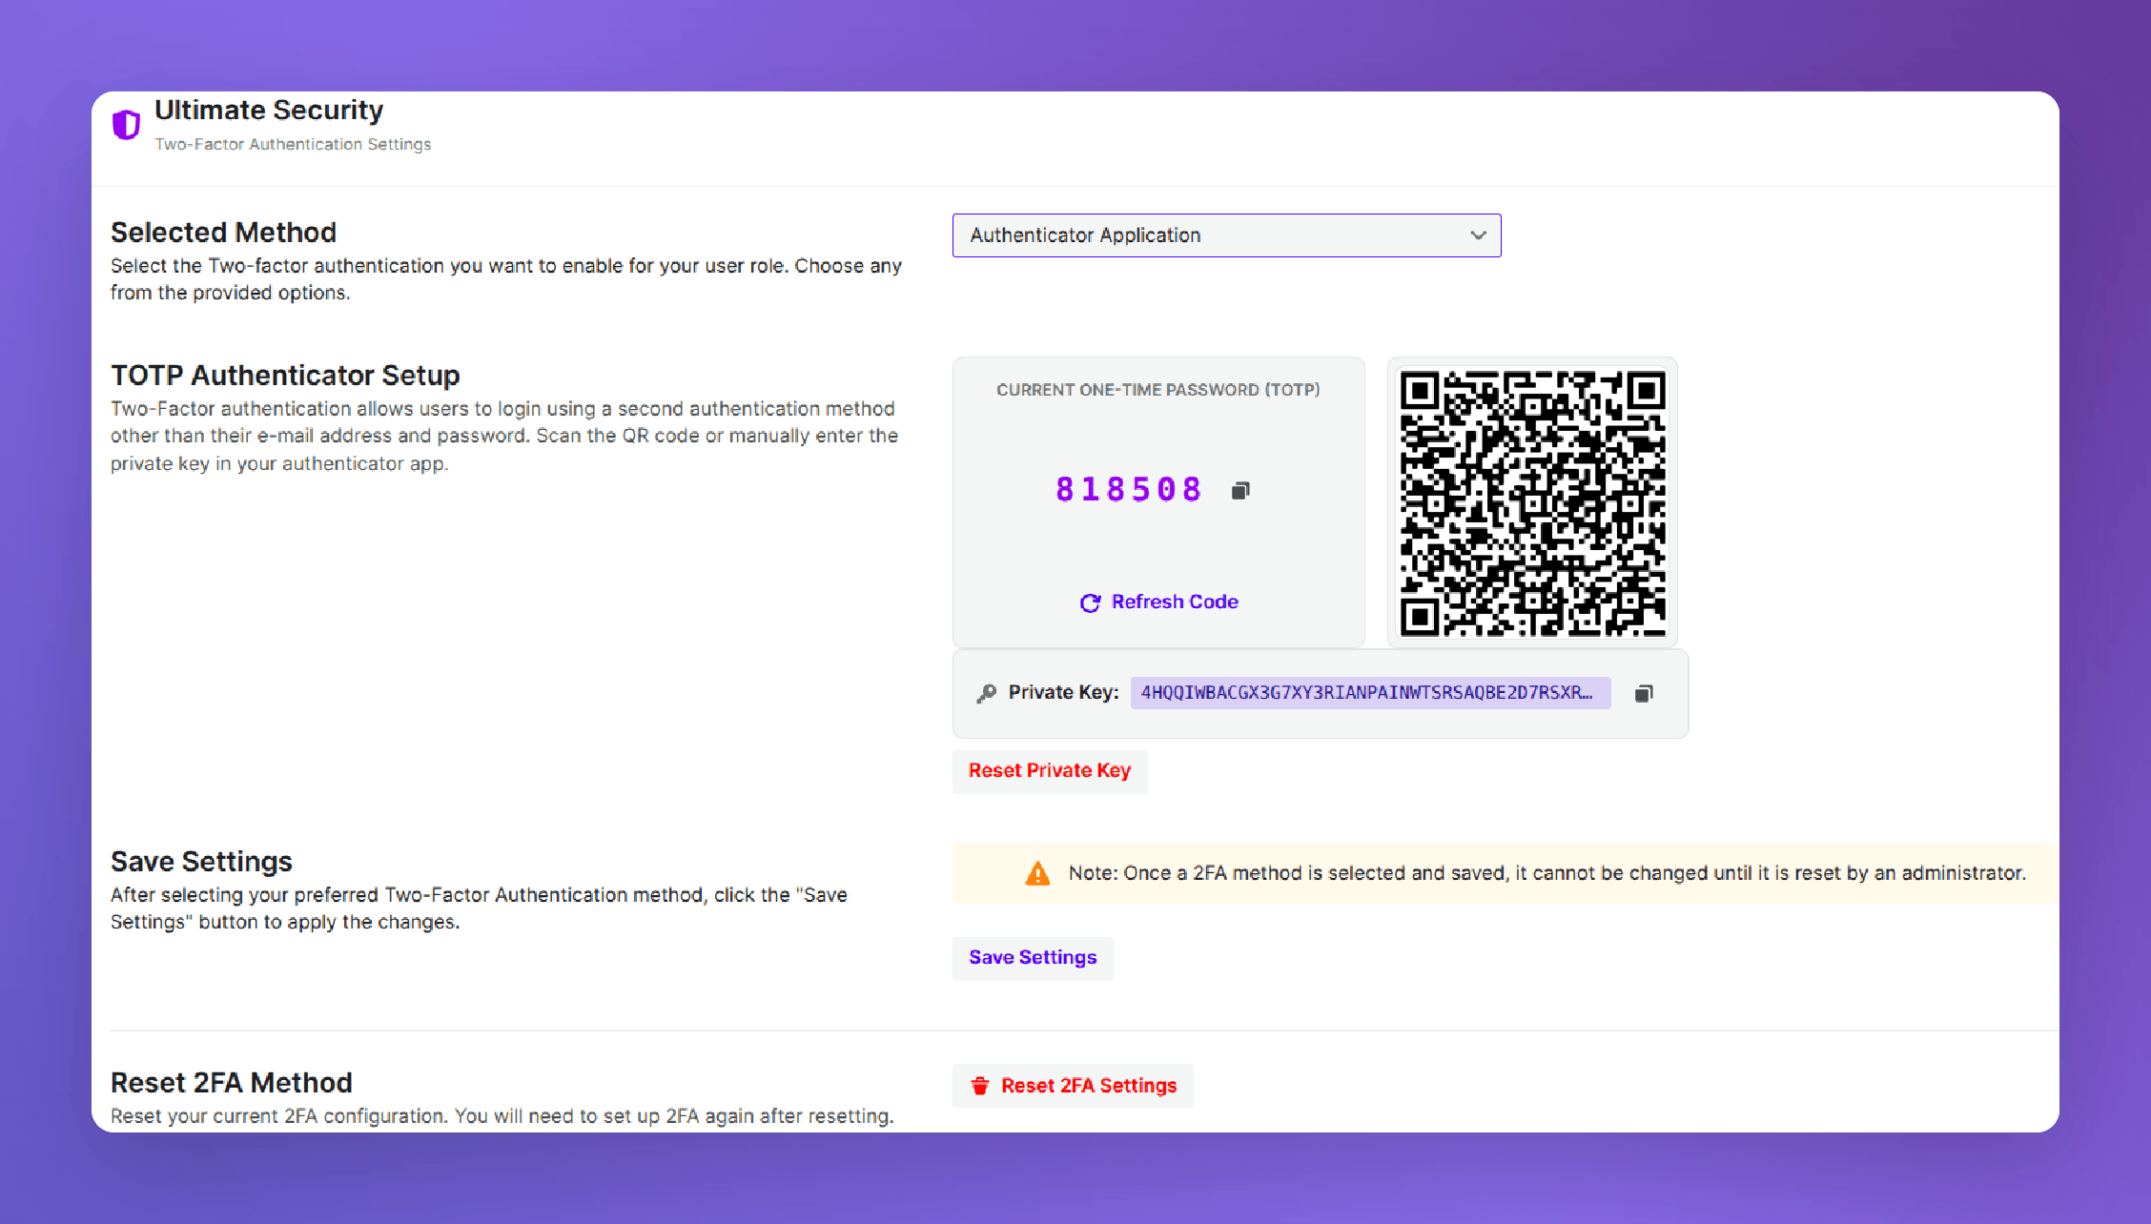Click the Reset Private Key button
This screenshot has height=1224, width=2151.
click(1050, 771)
